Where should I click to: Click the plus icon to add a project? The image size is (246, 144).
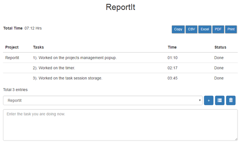(x=208, y=100)
